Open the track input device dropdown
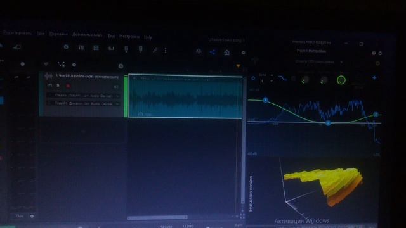This screenshot has width=406, height=228. pyautogui.click(x=83, y=96)
